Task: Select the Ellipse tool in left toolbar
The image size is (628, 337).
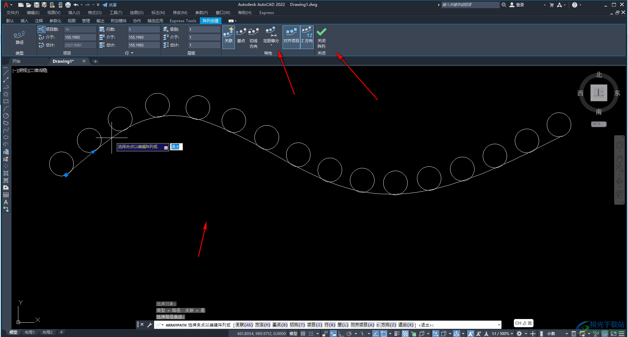Action: click(x=6, y=137)
